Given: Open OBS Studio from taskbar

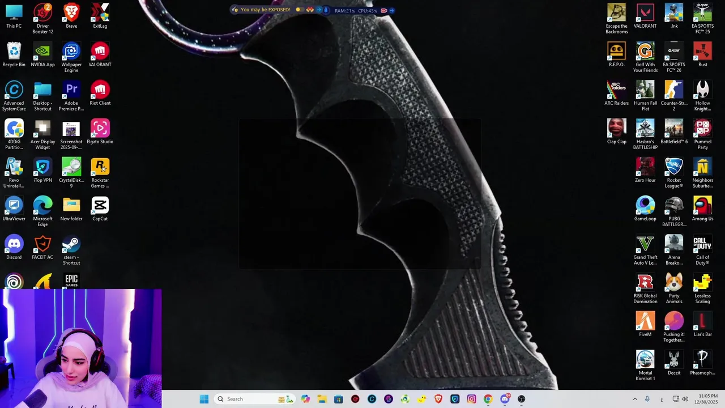Looking at the screenshot, I should pyautogui.click(x=521, y=399).
